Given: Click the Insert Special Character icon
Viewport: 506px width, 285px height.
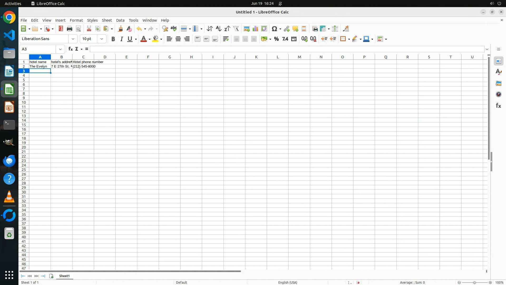Looking at the screenshot, I should [274, 29].
